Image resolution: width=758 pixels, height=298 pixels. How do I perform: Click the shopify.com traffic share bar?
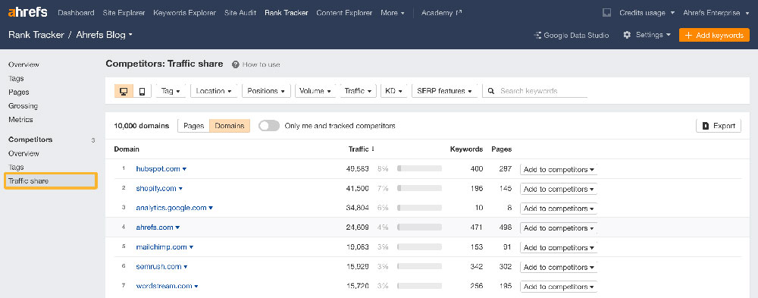(419, 188)
